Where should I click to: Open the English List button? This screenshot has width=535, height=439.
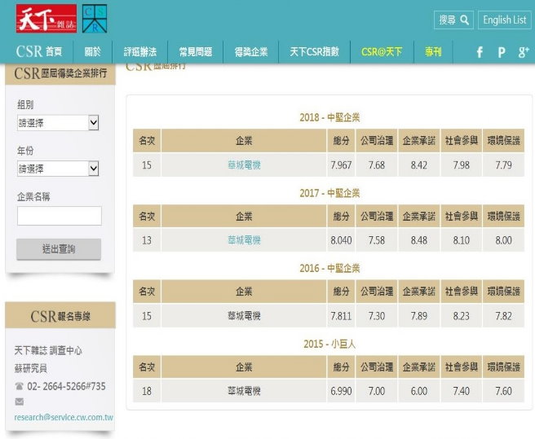coord(505,20)
